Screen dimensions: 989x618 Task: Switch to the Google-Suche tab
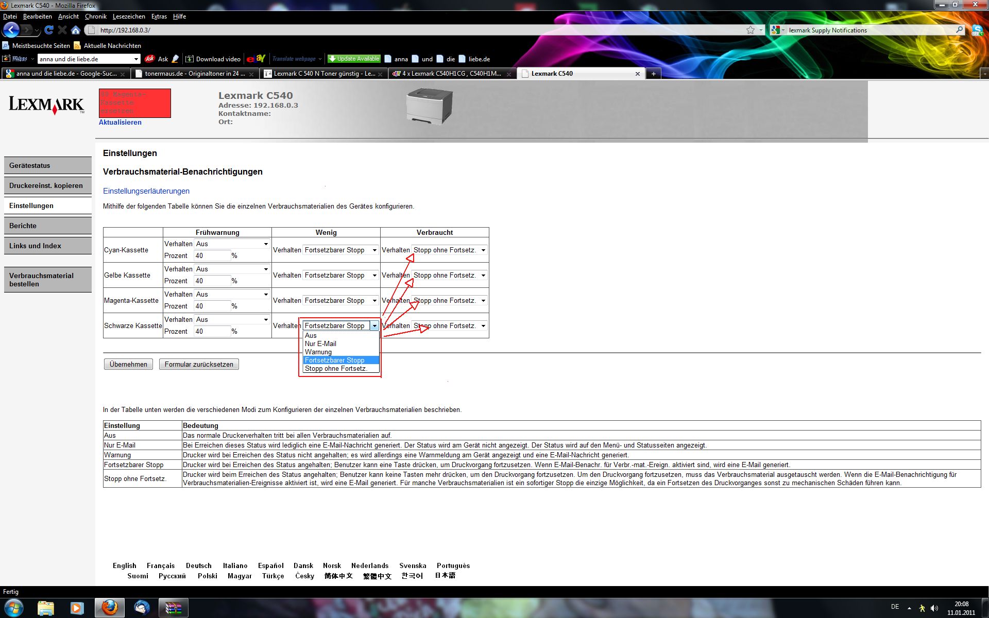65,74
